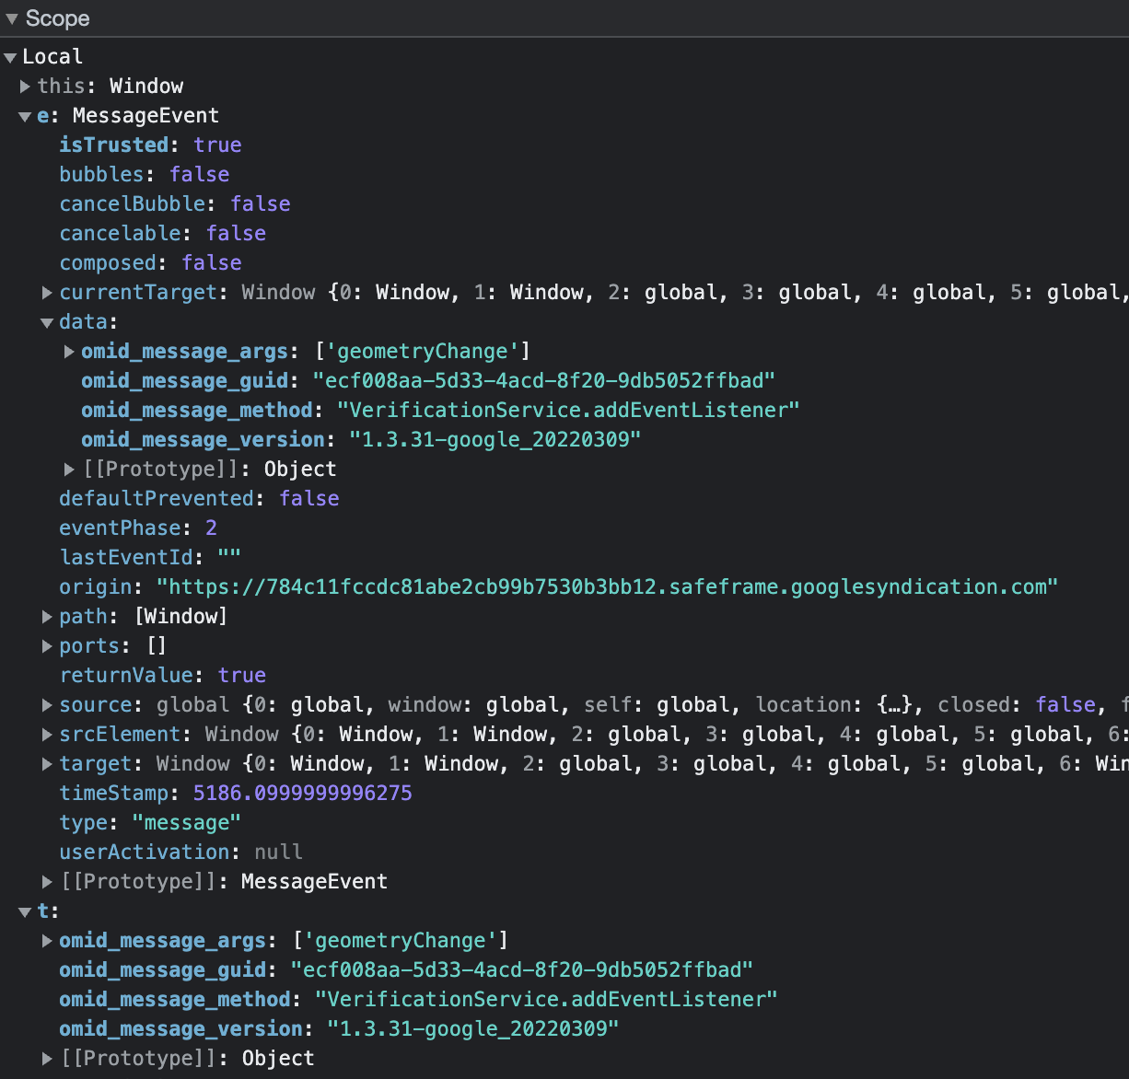Expand the [[Prototype]]: Object under t
The image size is (1129, 1079).
coord(47,1058)
